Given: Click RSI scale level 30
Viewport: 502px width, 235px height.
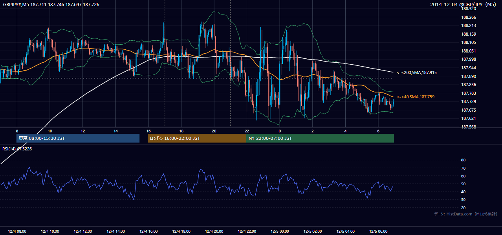Looking at the screenshot, I should point(463,200).
